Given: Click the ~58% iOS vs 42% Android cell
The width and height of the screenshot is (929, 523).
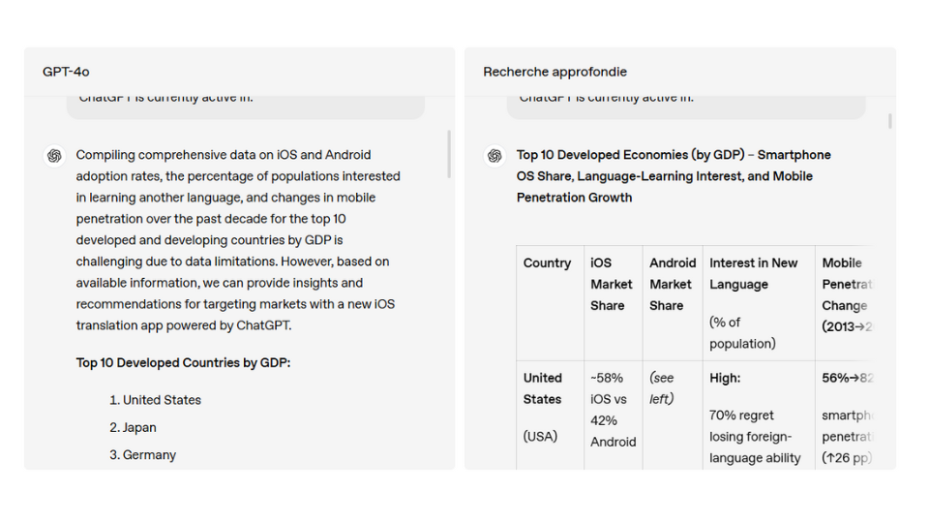Looking at the screenshot, I should pyautogui.click(x=613, y=410).
